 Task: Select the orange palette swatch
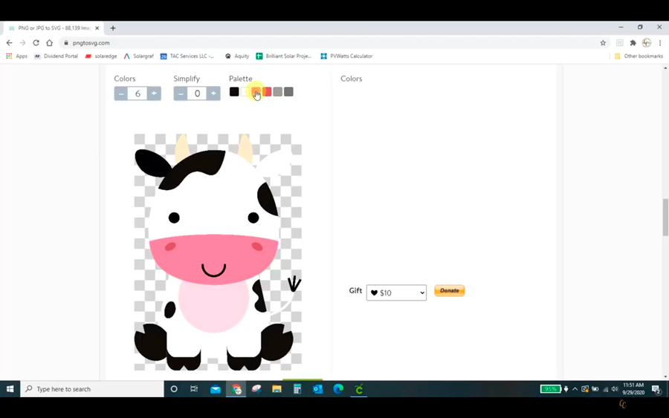[256, 91]
